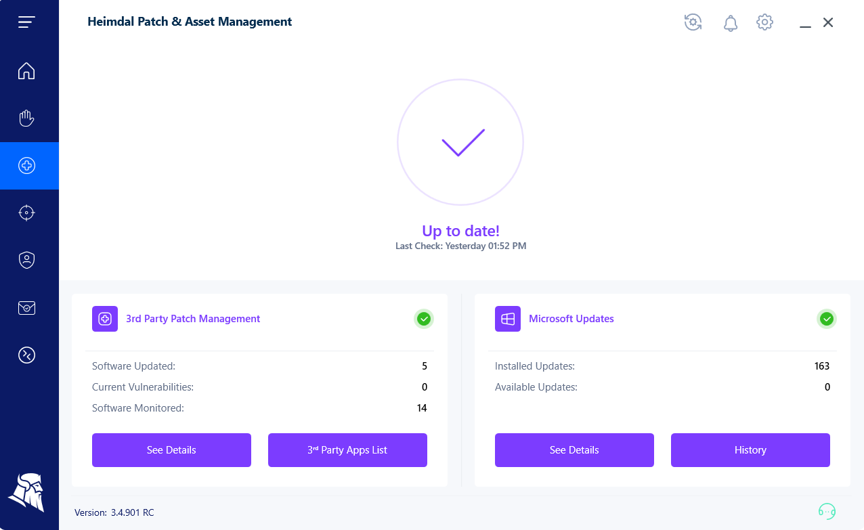Click the support headset icon

click(x=827, y=511)
